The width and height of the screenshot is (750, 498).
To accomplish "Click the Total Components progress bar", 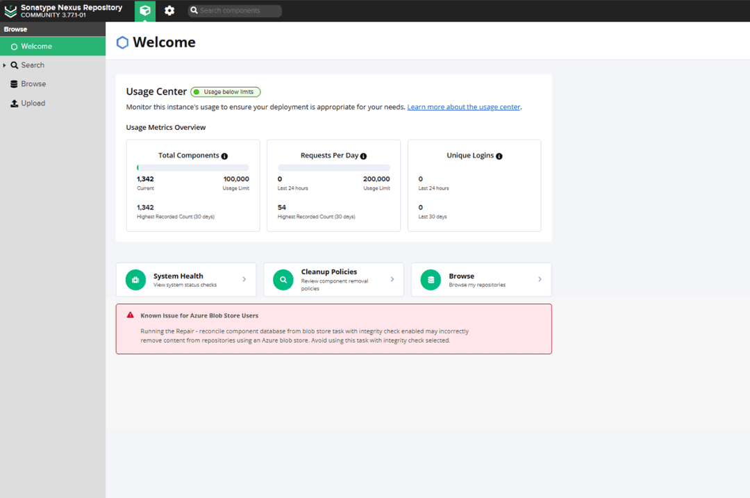I will [193, 167].
